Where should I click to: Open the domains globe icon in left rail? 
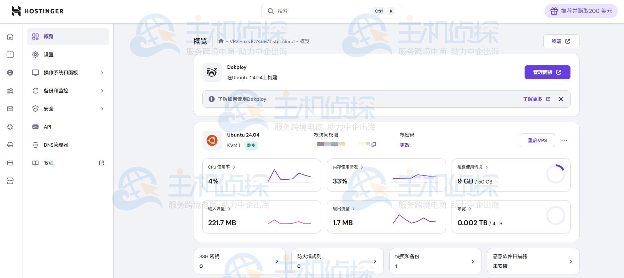[10, 73]
